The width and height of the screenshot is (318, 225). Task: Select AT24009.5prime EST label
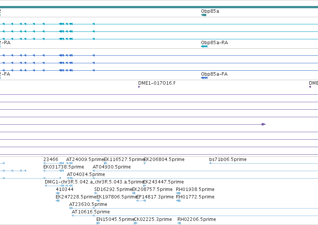85,159
